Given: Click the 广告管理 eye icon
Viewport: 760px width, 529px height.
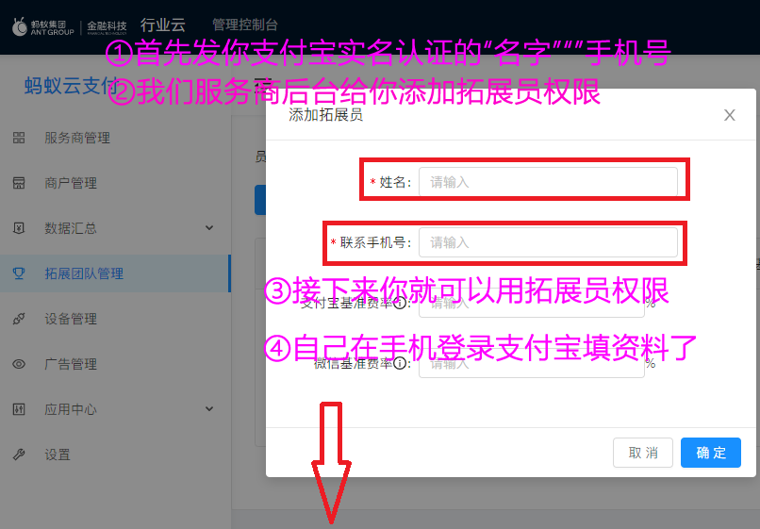Looking at the screenshot, I should coord(19,364).
